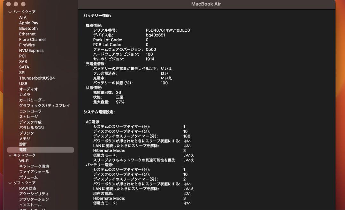Select ボリューム in the sidebar
This screenshot has width=345, height=210.
pos(28,177)
